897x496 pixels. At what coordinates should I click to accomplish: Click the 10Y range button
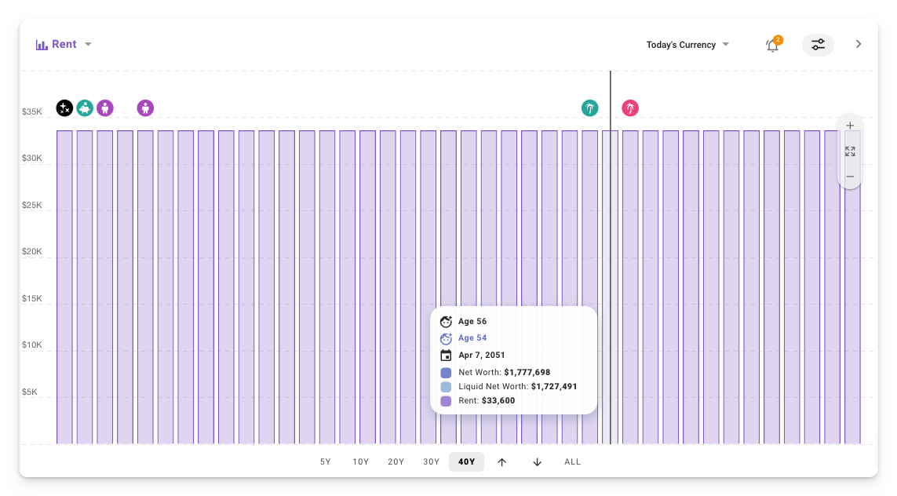click(x=361, y=461)
